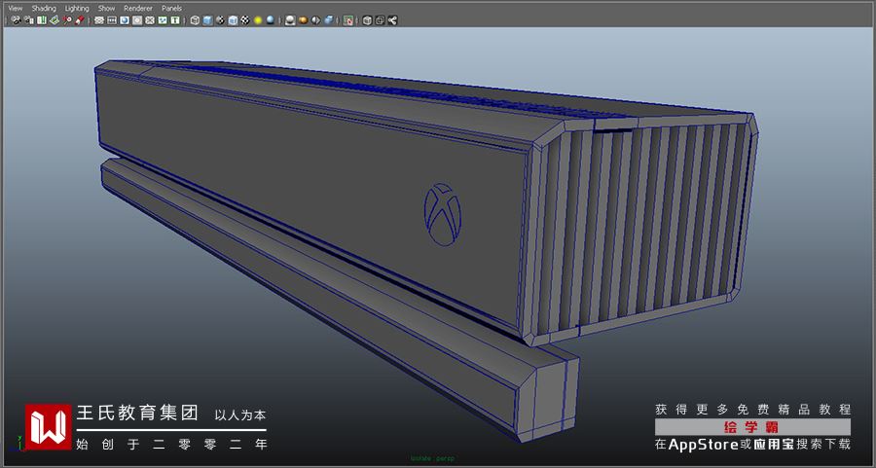Image resolution: width=876 pixels, height=468 pixels.
Task: Click the orange sphere renderer icon
Action: point(304,20)
